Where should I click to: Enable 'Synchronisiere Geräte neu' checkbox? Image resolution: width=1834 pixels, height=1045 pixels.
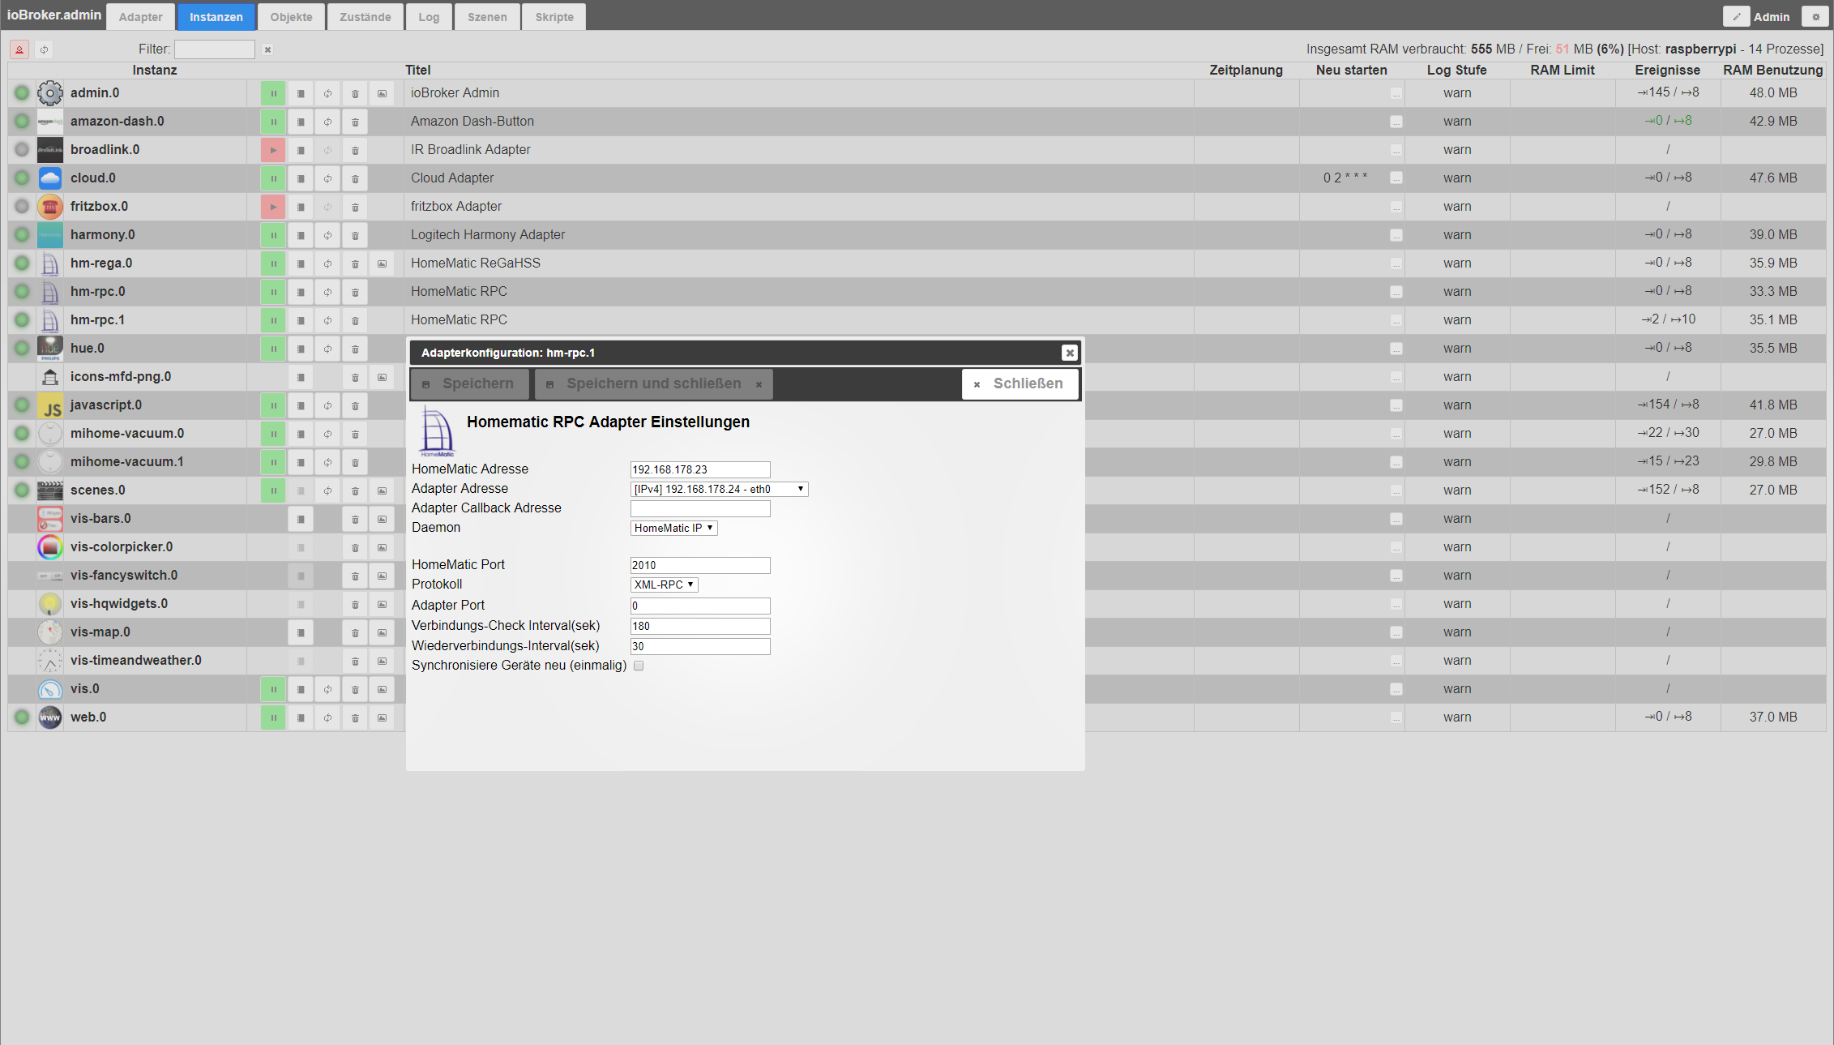tap(639, 666)
